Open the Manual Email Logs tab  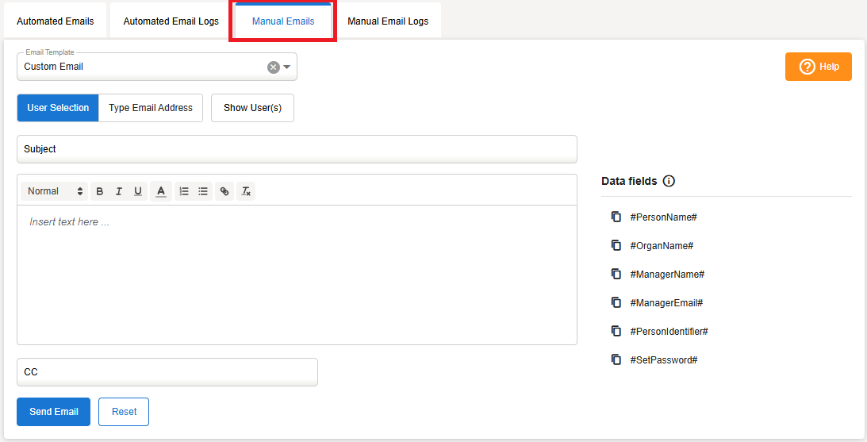click(x=388, y=21)
